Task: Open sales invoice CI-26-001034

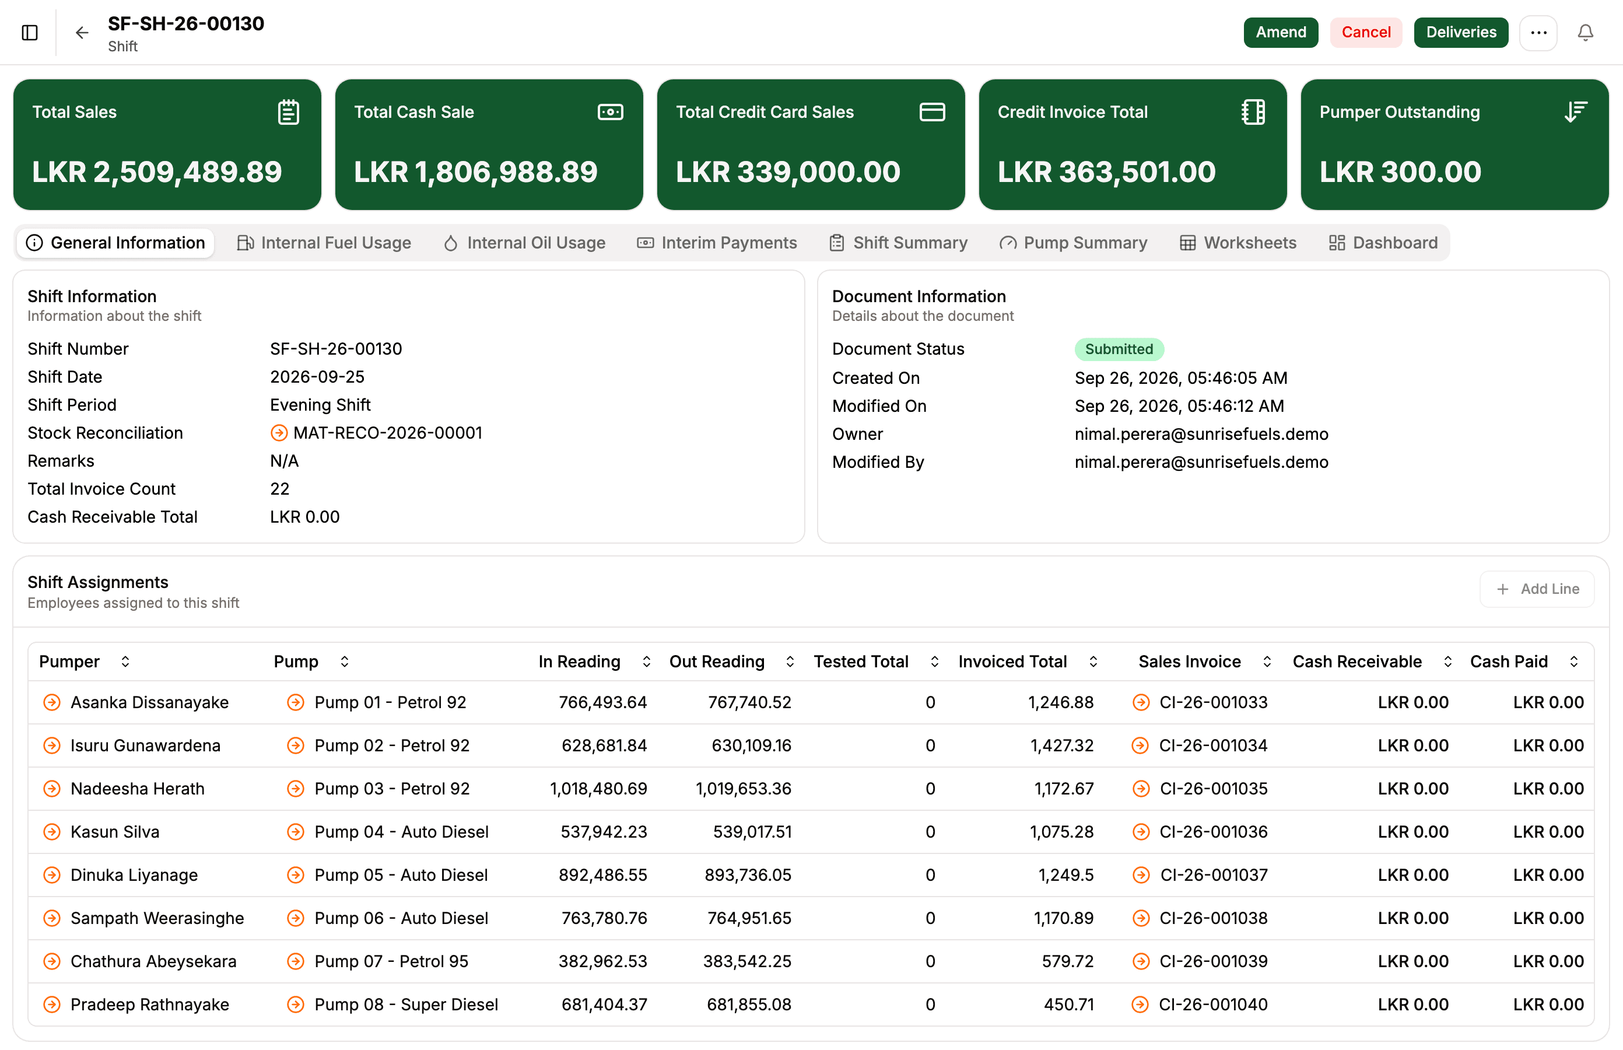Action: tap(1214, 745)
